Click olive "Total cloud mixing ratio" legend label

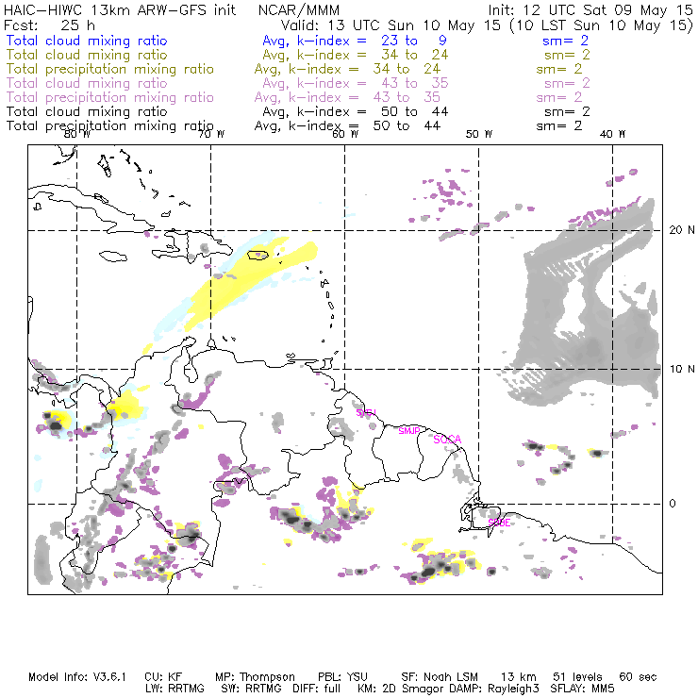[x=87, y=55]
